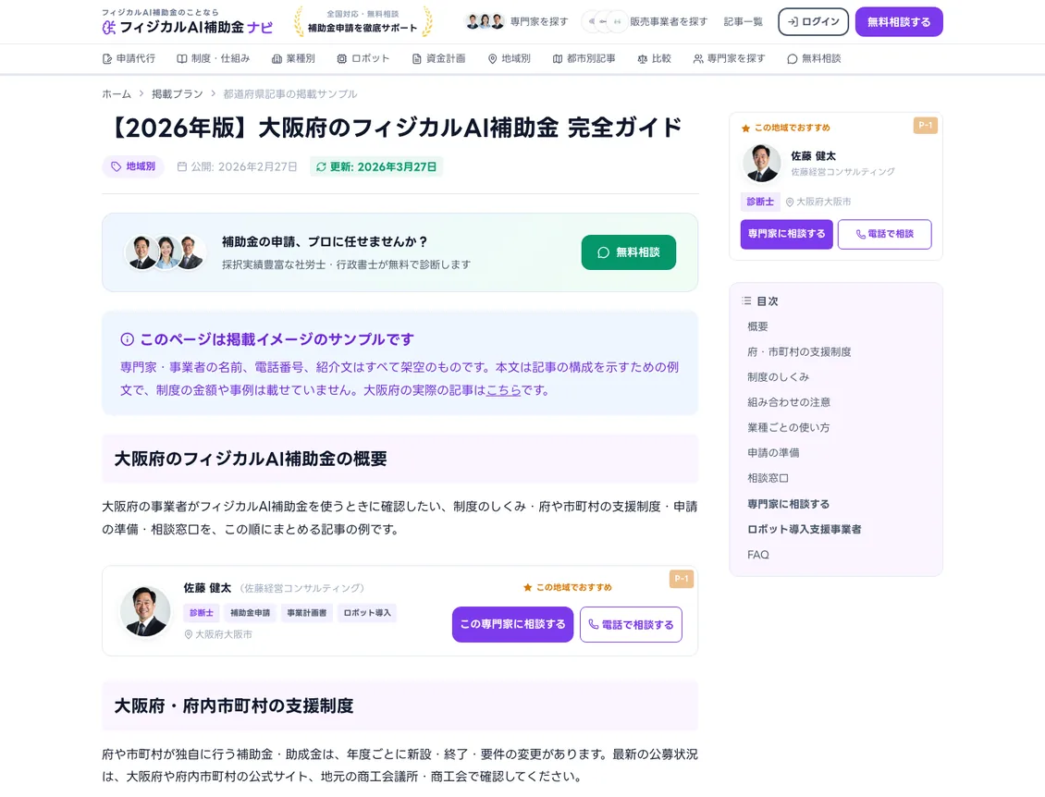Click この専門家に相談する button

pyautogui.click(x=512, y=624)
